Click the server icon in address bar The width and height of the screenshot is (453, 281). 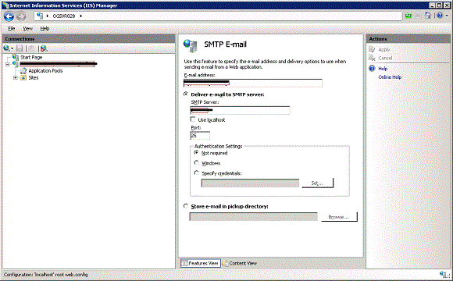(x=40, y=16)
